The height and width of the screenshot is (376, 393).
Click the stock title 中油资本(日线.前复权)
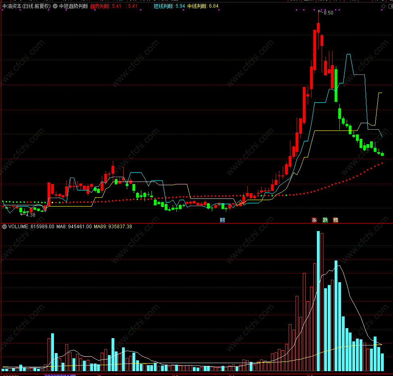tap(27, 6)
